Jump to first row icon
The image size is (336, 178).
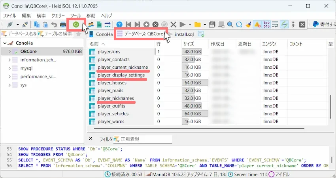(x=128, y=24)
